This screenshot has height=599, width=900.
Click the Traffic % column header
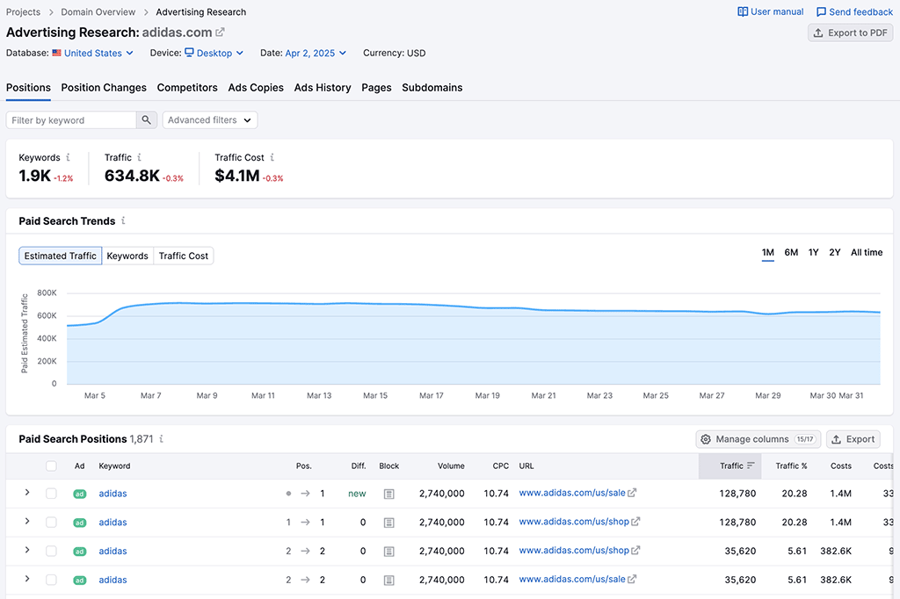point(791,465)
